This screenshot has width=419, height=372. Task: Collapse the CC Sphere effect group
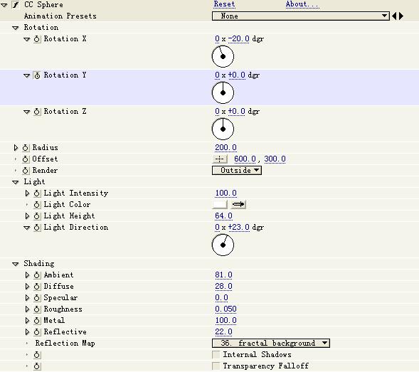pos(4,5)
